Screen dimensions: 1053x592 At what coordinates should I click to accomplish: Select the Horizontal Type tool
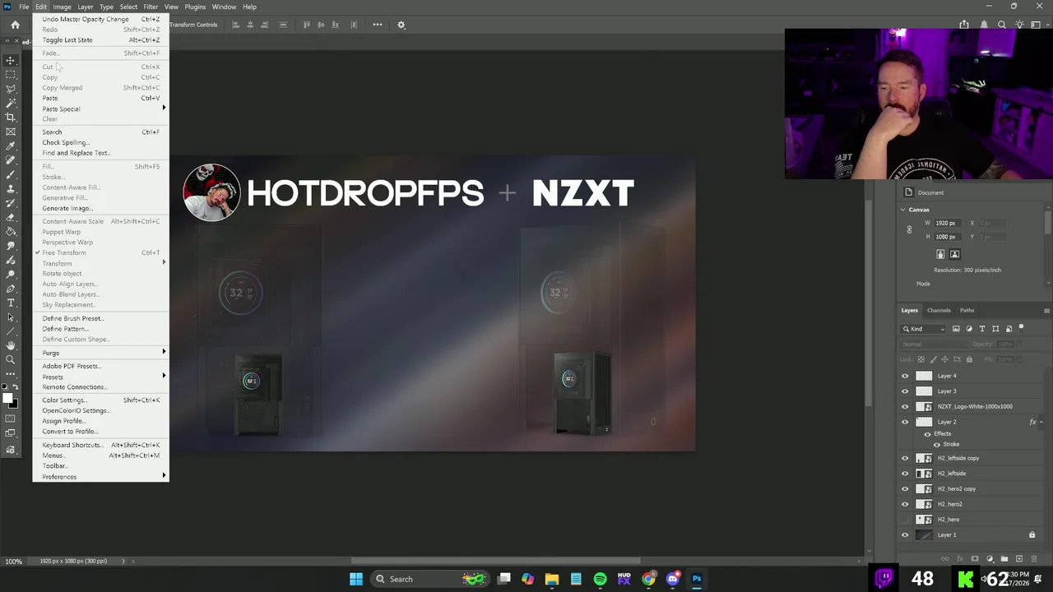11,303
